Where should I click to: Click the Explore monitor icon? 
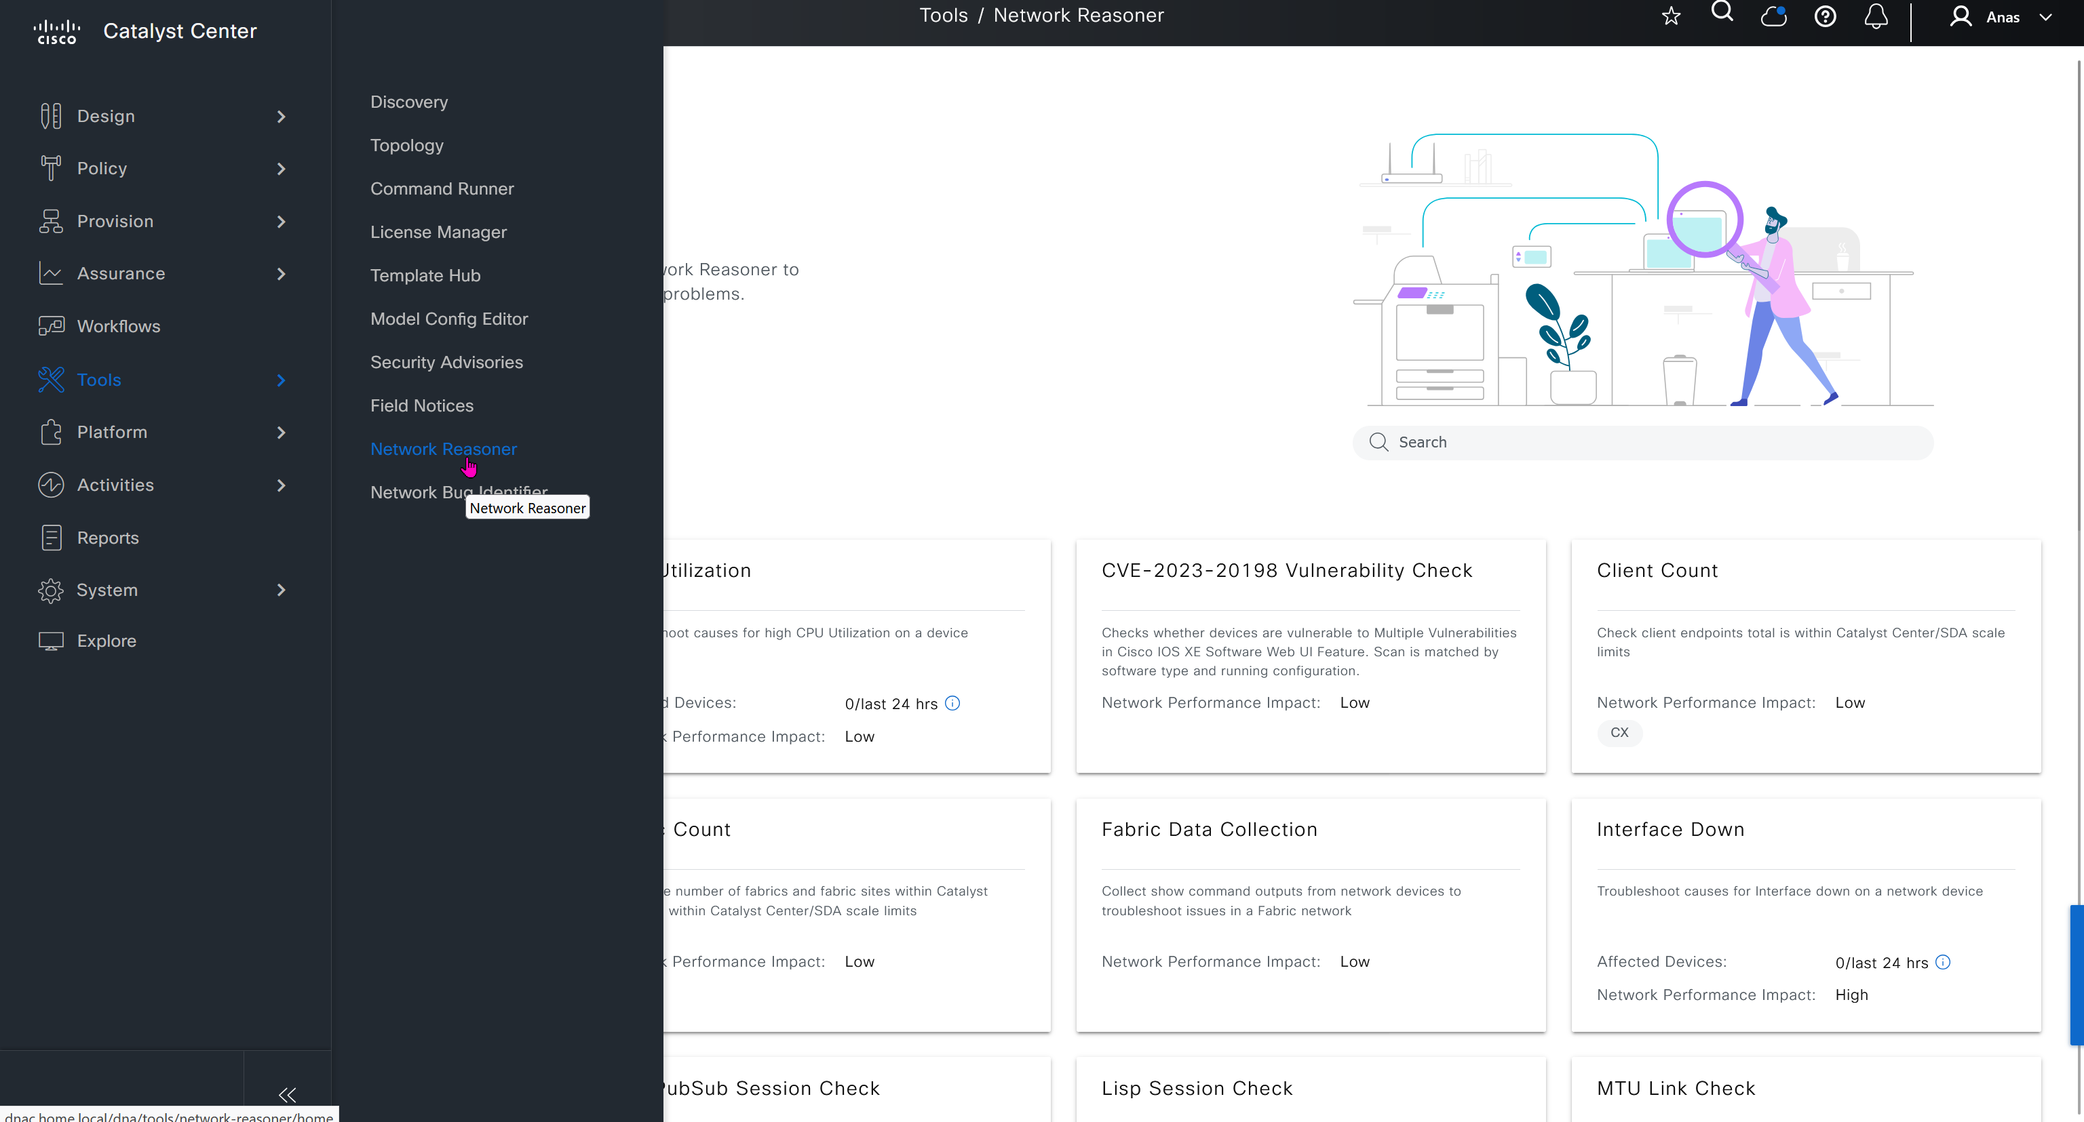click(x=51, y=641)
